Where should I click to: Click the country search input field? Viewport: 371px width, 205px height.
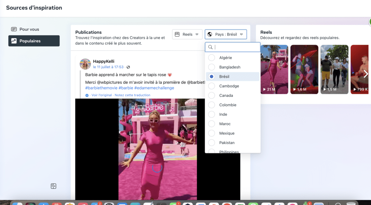pyautogui.click(x=235, y=47)
